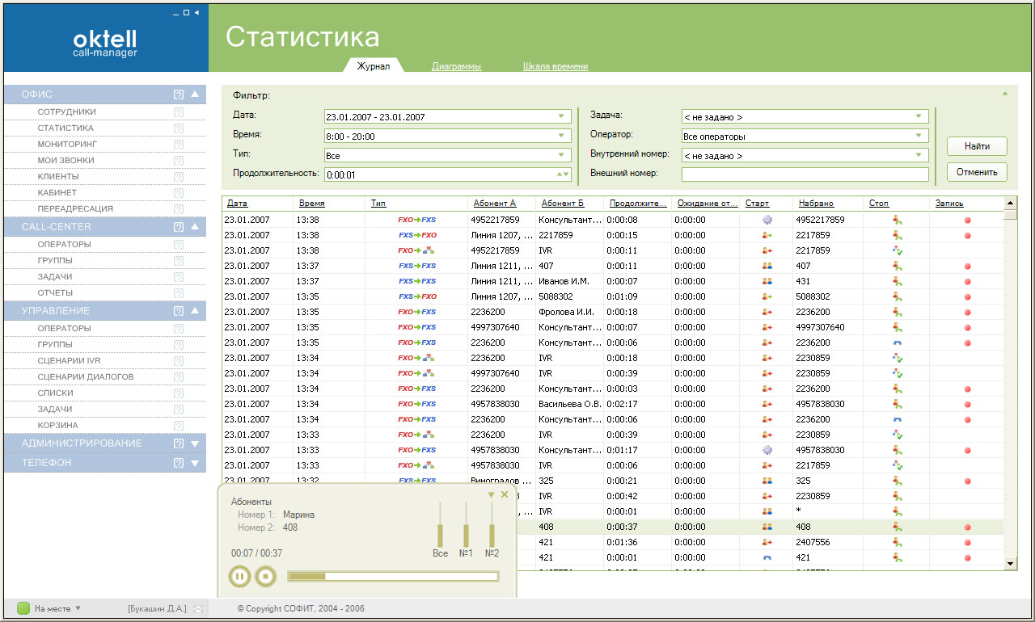Open the Оператор dropdown
The height and width of the screenshot is (622, 1035).
click(919, 136)
